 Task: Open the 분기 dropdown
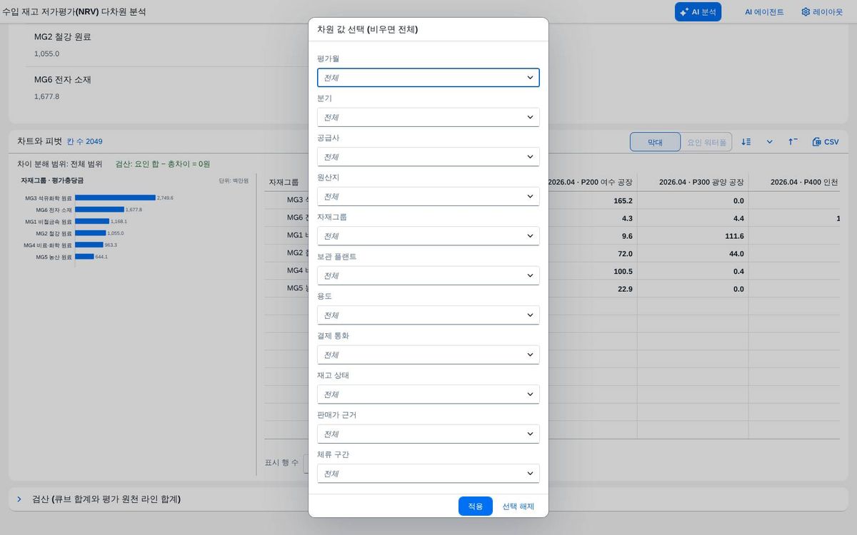(x=428, y=117)
